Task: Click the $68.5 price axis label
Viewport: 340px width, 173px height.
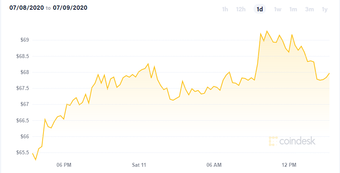Action: coord(22,56)
